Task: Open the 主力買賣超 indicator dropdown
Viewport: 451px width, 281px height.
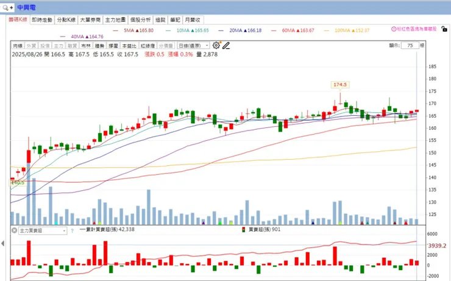Action: pos(43,230)
